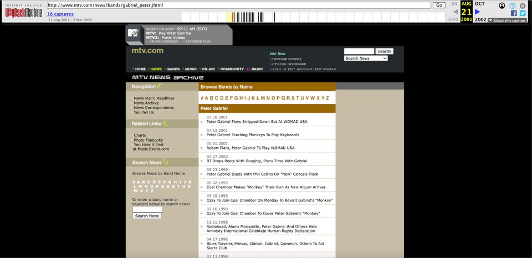Open Amnesty International Human Rights article
Viewport: 532px width, 258px height.
pos(262,229)
